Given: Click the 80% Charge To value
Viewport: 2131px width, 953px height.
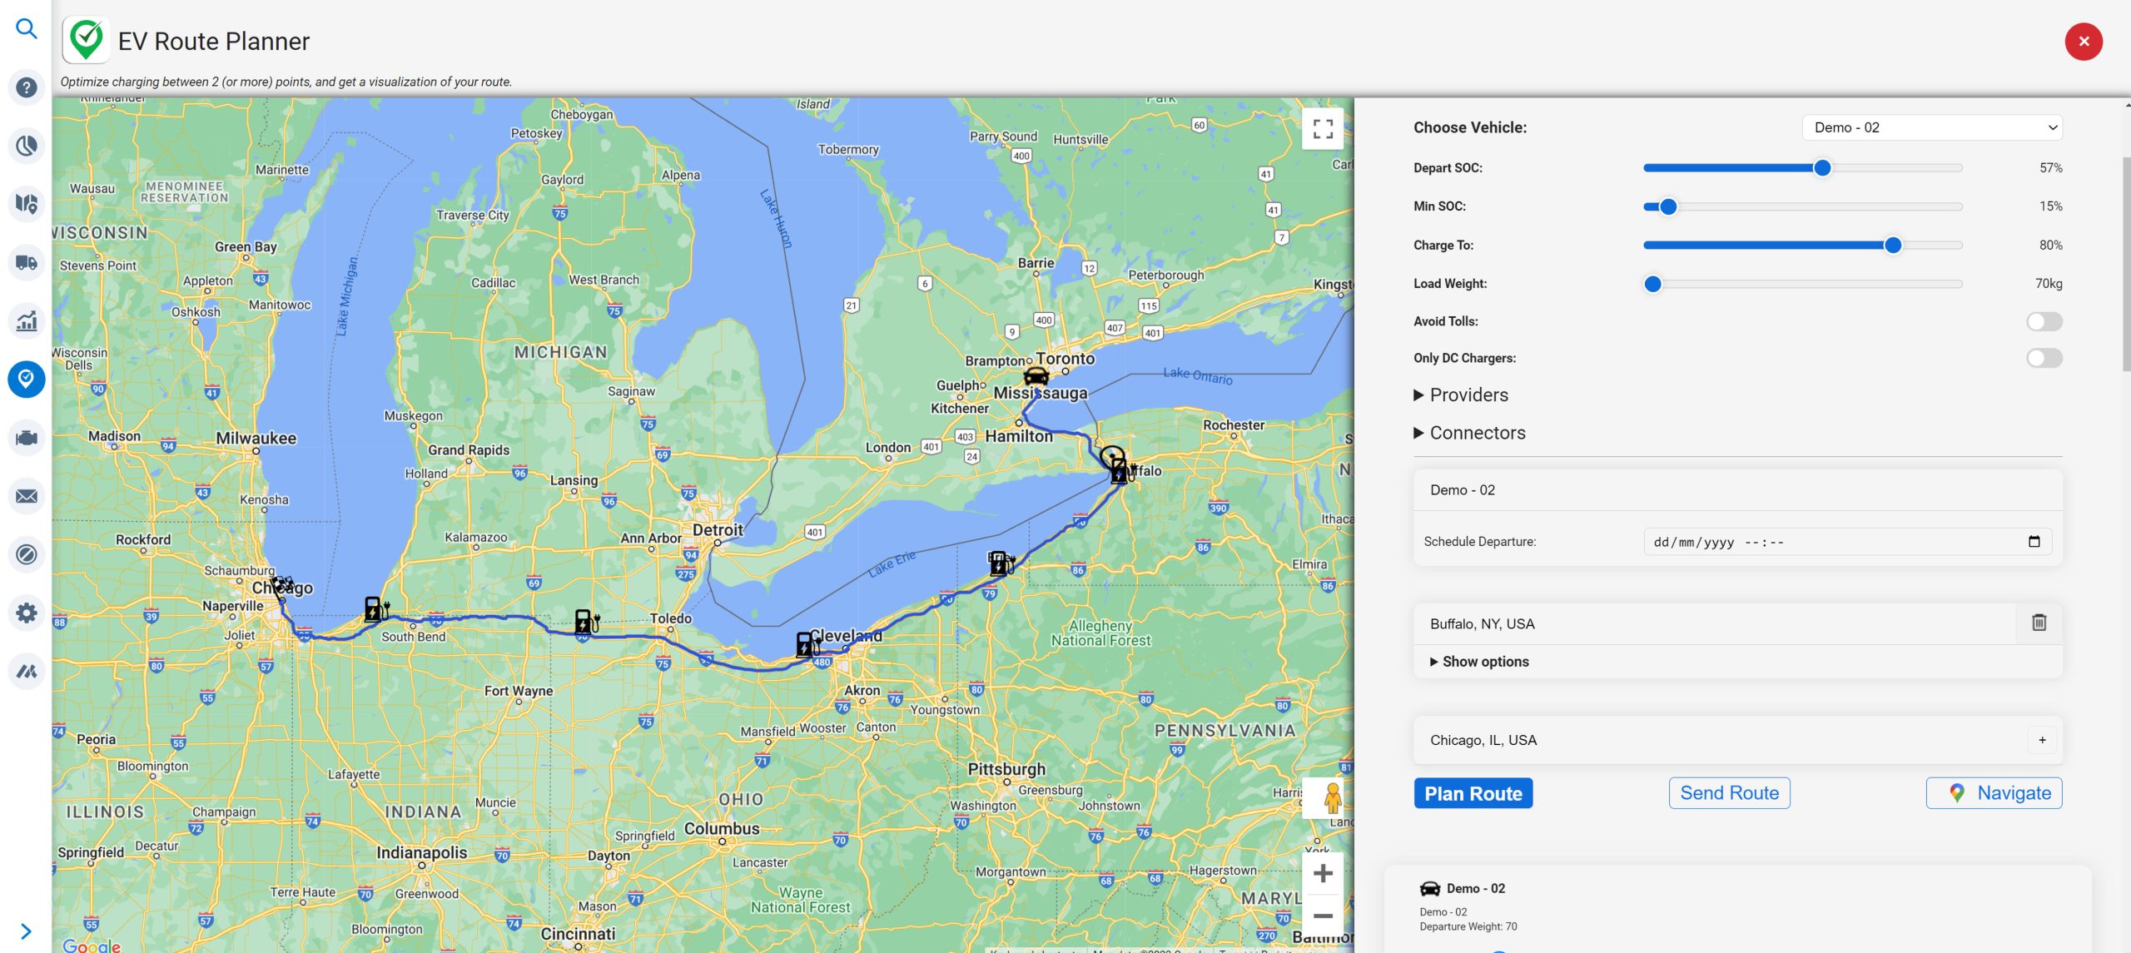Looking at the screenshot, I should [x=2050, y=246].
